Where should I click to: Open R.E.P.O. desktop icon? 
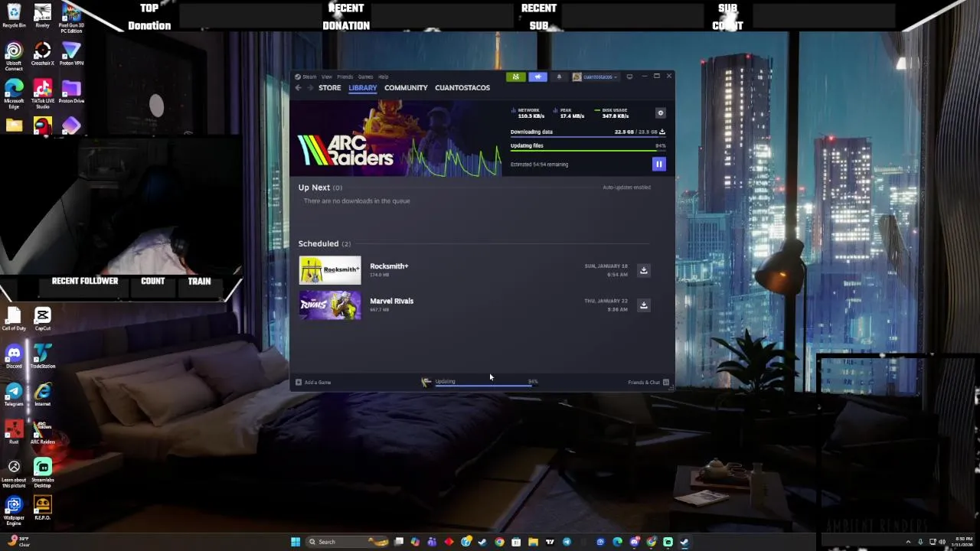42,508
